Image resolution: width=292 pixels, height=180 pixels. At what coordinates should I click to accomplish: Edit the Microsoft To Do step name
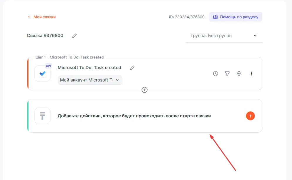[132, 68]
